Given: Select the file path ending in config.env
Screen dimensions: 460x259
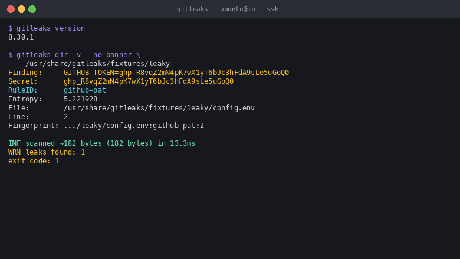Looking at the screenshot, I should [x=159, y=108].
